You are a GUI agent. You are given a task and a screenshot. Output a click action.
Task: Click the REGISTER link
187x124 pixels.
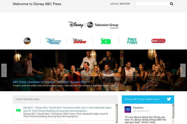pos(125,4)
